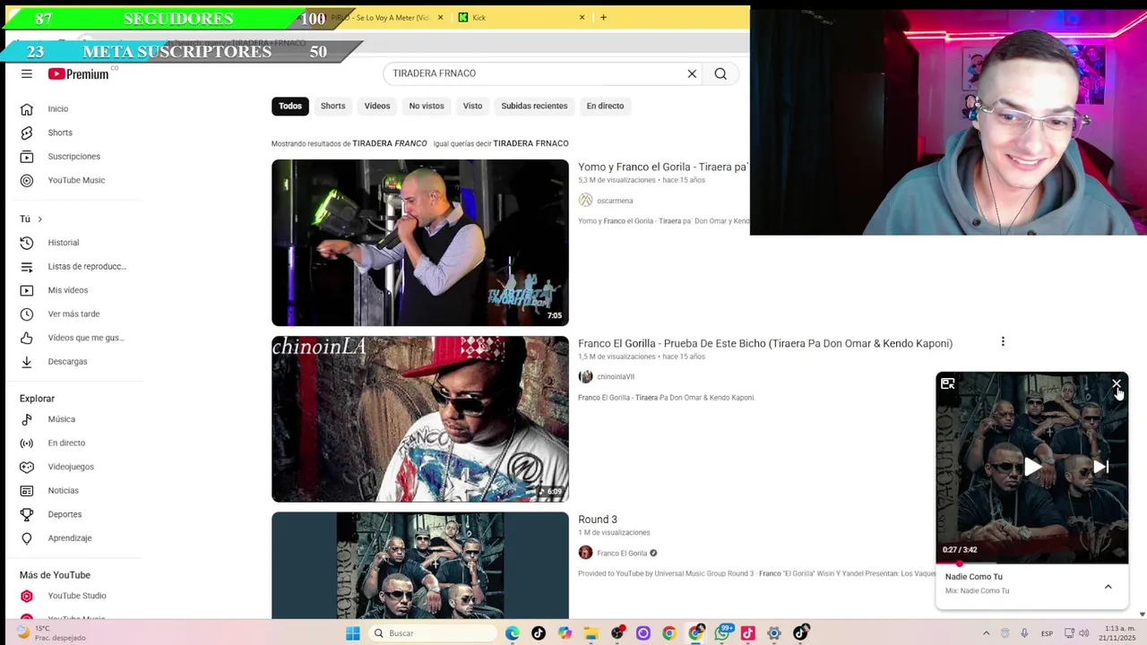Click the YouTube Premium logo
This screenshot has width=1147, height=645.
(x=79, y=74)
